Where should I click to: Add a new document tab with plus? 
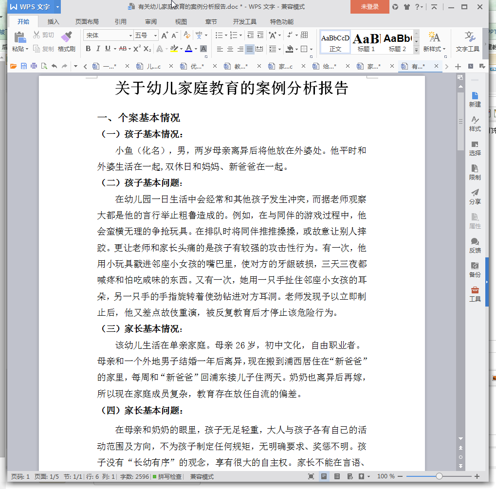point(458,66)
